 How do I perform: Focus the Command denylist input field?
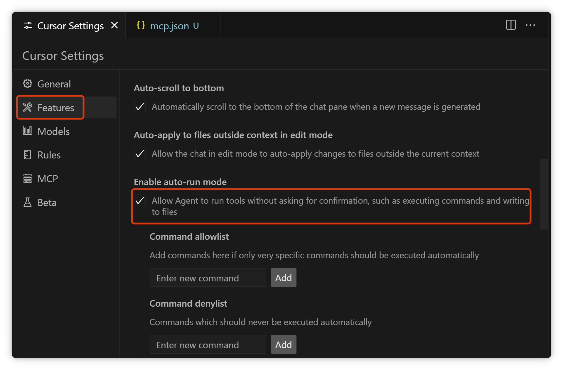(x=208, y=344)
